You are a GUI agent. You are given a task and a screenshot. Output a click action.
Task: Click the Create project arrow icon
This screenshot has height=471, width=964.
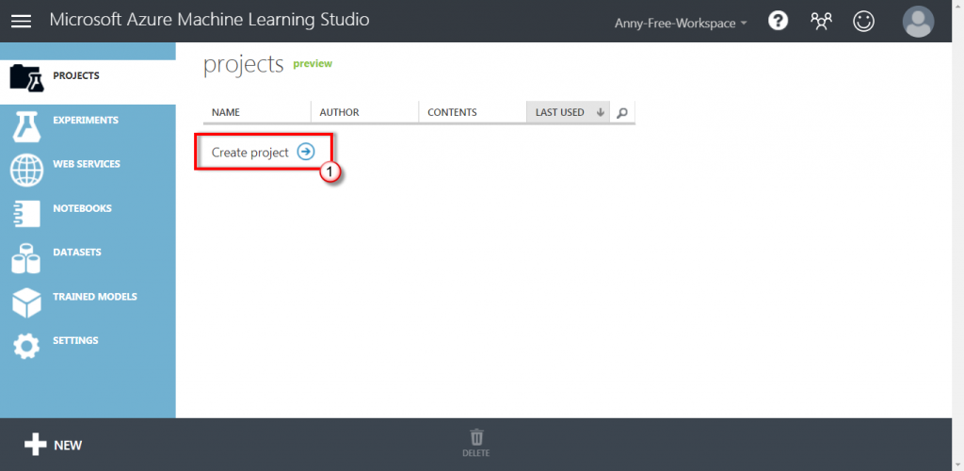tap(306, 152)
